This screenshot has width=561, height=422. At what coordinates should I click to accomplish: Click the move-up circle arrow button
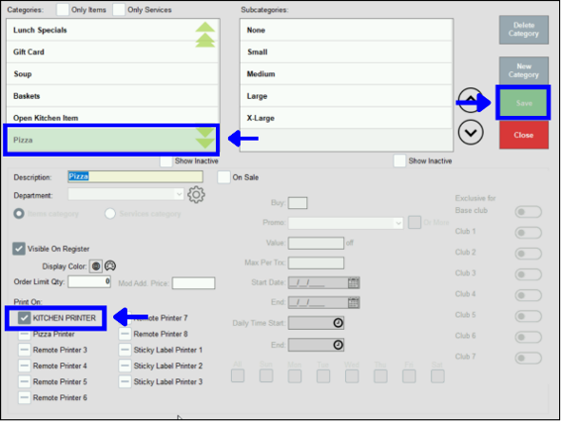click(471, 100)
